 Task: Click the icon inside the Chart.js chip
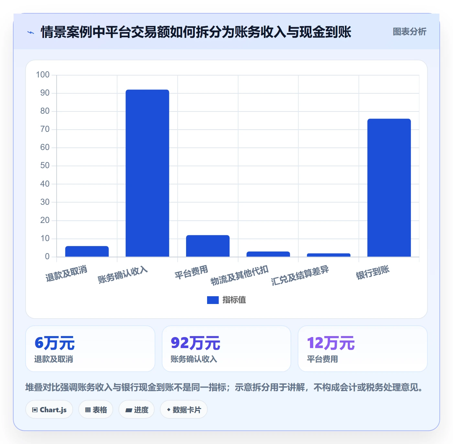[35, 410]
